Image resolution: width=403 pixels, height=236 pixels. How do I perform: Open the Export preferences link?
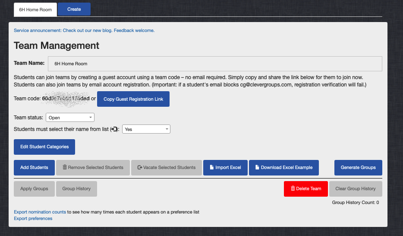[x=33, y=219]
